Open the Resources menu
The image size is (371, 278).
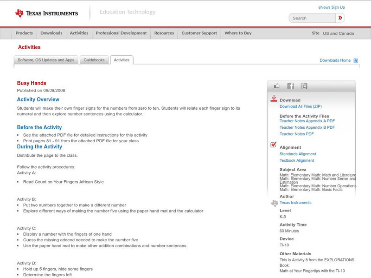164,33
